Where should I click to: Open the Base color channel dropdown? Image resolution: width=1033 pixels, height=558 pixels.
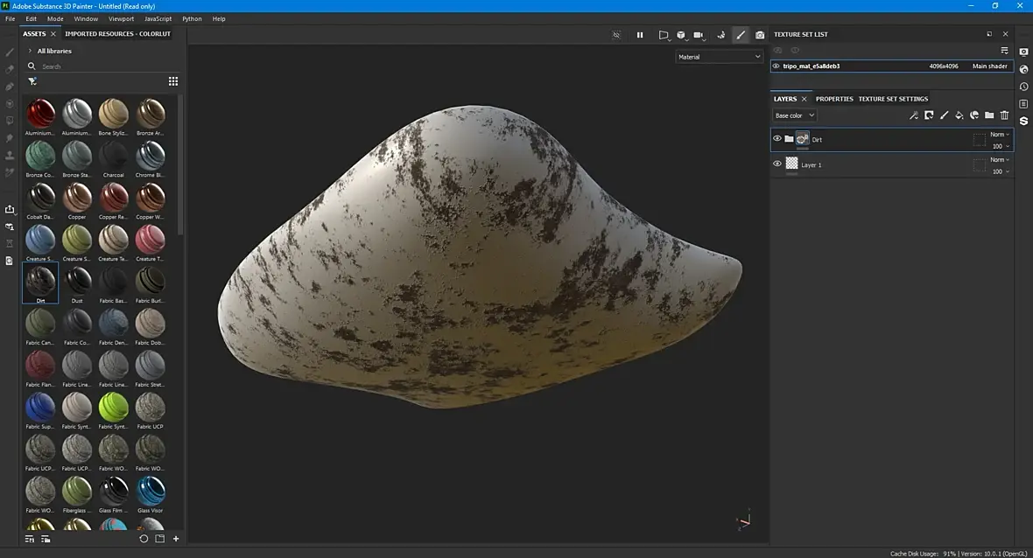pyautogui.click(x=795, y=115)
